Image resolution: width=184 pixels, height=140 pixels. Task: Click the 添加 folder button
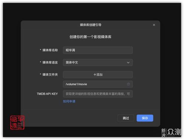click(x=98, y=75)
